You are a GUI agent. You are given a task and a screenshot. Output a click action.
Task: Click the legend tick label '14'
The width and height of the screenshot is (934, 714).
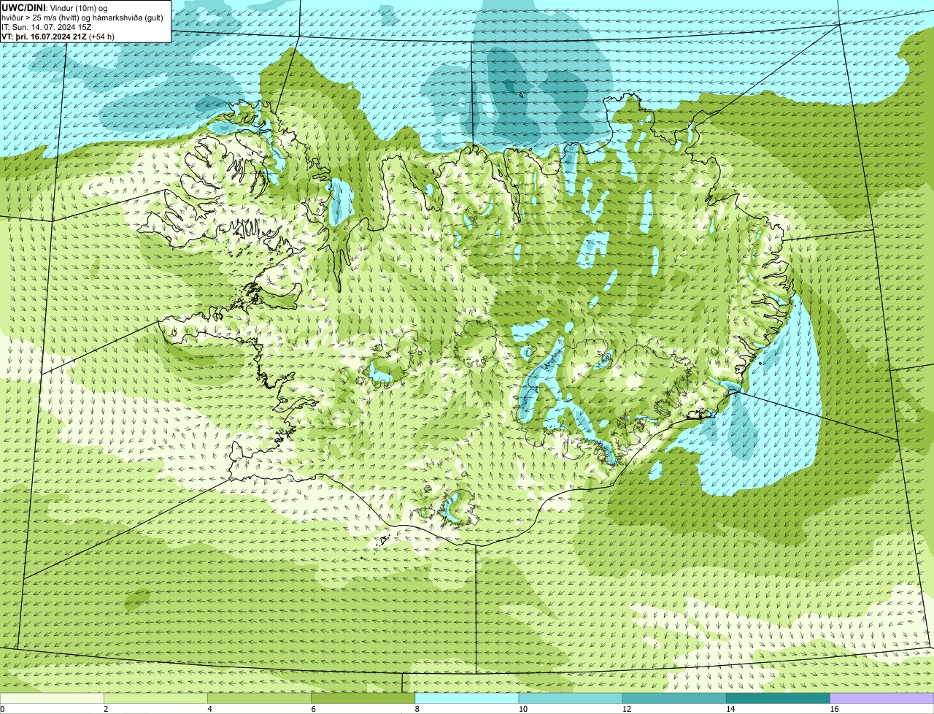[730, 709]
